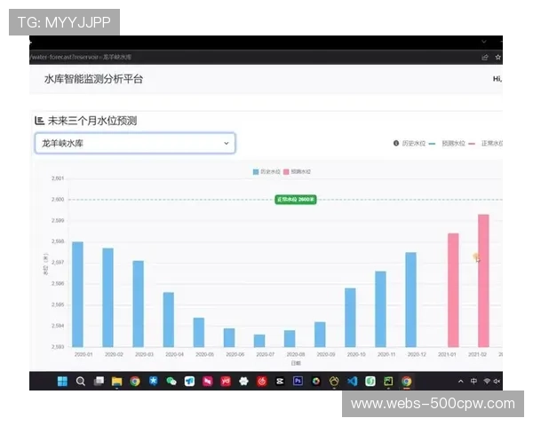
Task: Open the blue T app icon in taskbar
Action: (x=189, y=381)
